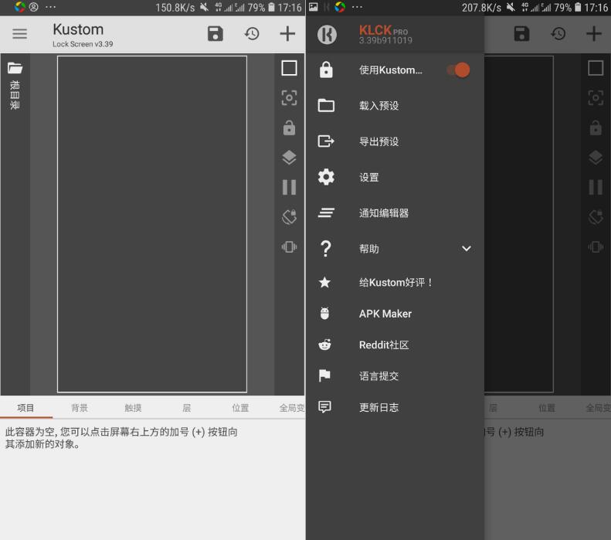The height and width of the screenshot is (540, 611).
Task: Switch to 项目 tab
Action: pyautogui.click(x=25, y=408)
